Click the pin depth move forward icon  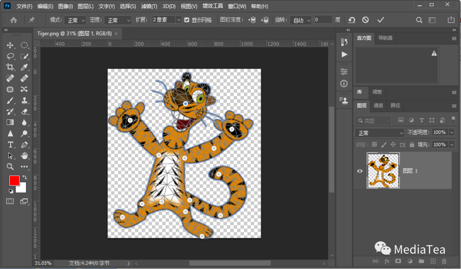(x=252, y=20)
